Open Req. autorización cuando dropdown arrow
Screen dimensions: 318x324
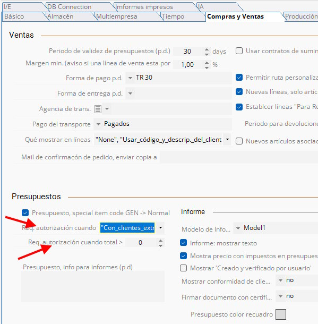(x=160, y=228)
